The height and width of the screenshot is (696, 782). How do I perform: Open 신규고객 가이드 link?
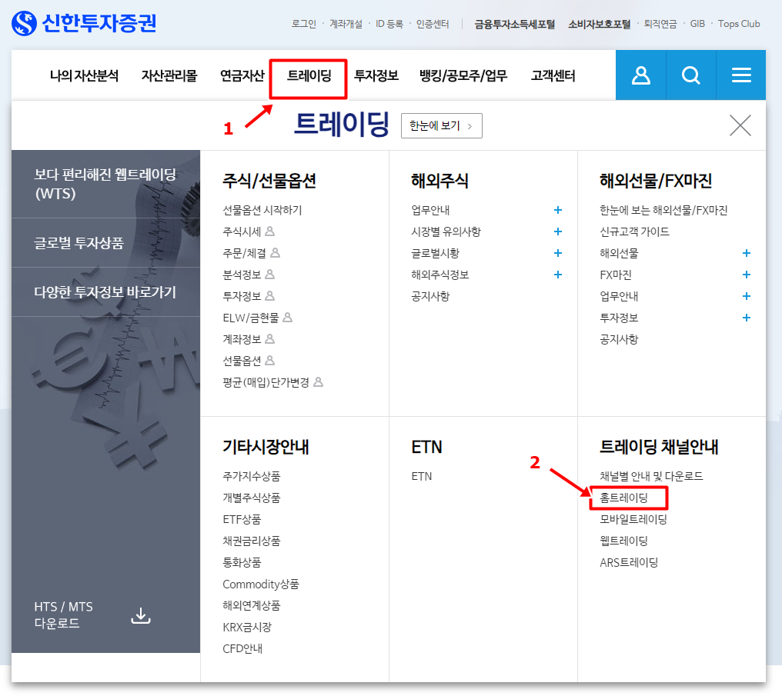click(x=634, y=231)
